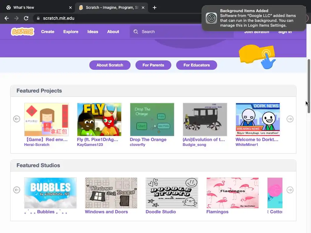Open author cloverfly profile link
The width and height of the screenshot is (311, 233).
click(x=138, y=145)
